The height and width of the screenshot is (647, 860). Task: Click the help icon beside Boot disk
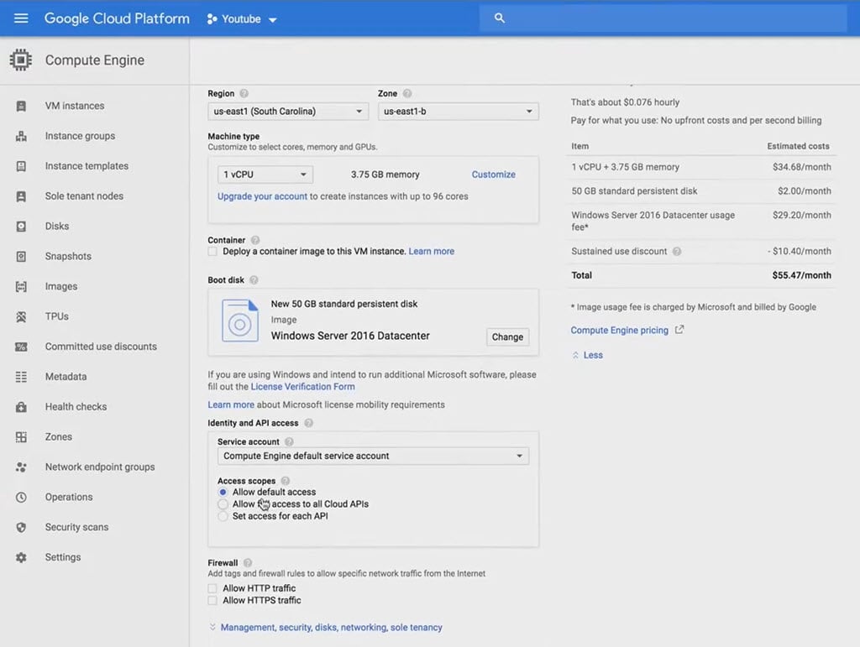coord(254,280)
